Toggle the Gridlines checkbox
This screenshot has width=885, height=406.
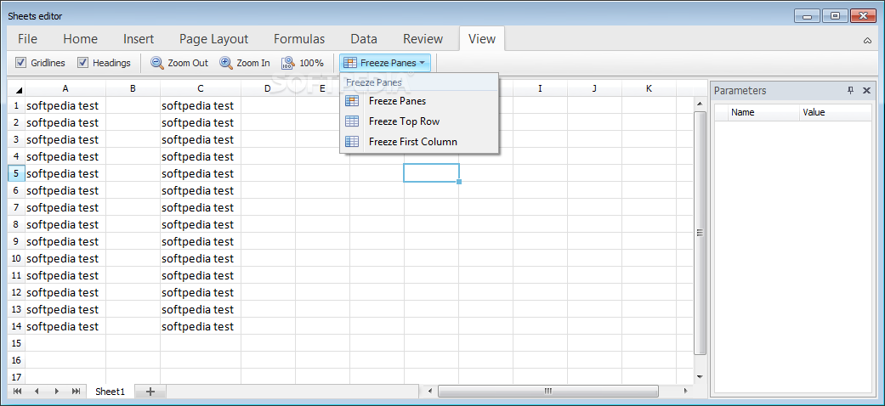[x=21, y=63]
